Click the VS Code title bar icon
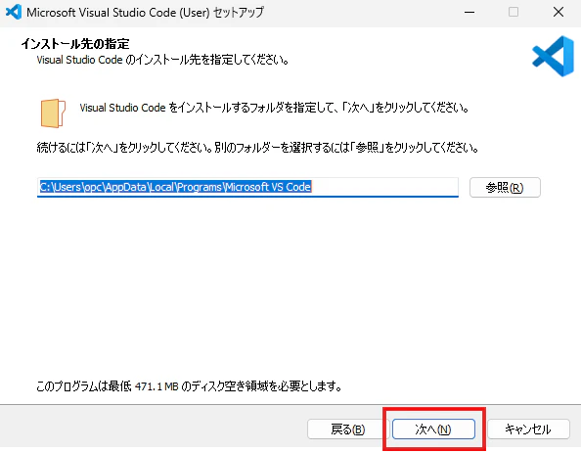Screen dimensions: 581x452 click(x=14, y=12)
